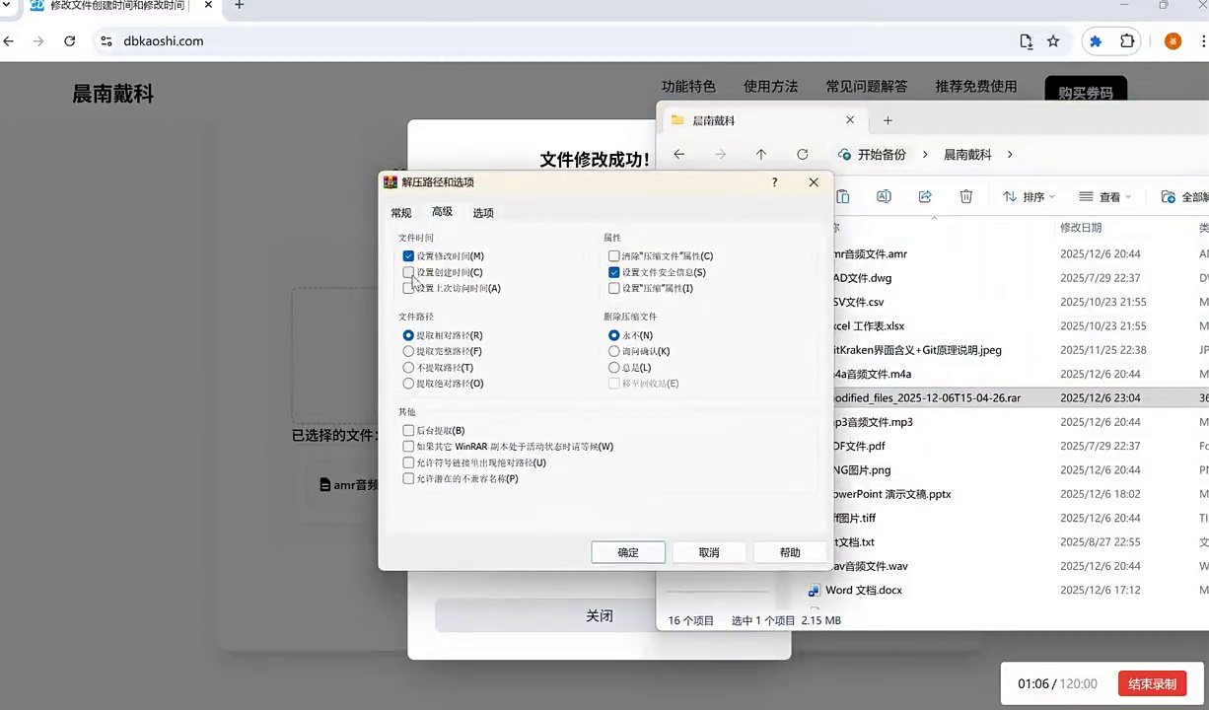Click the icon left of the bookmark star
This screenshot has height=710, width=1209.
[x=1026, y=41]
